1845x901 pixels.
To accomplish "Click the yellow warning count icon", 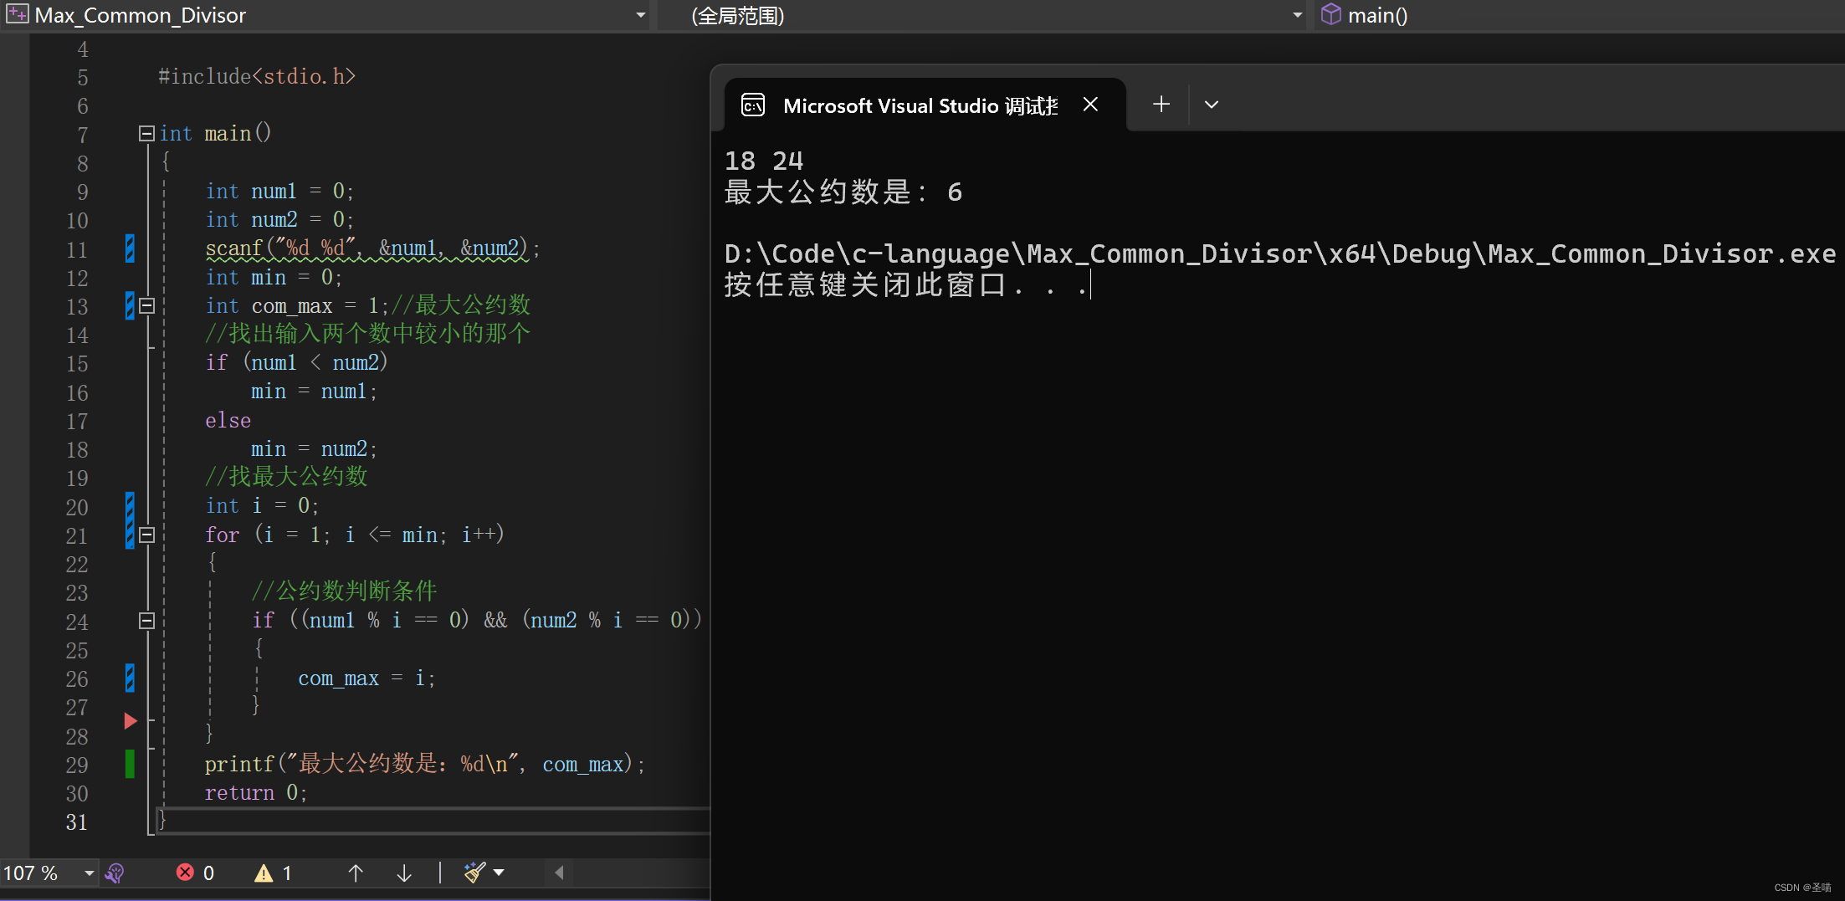I will click(264, 873).
